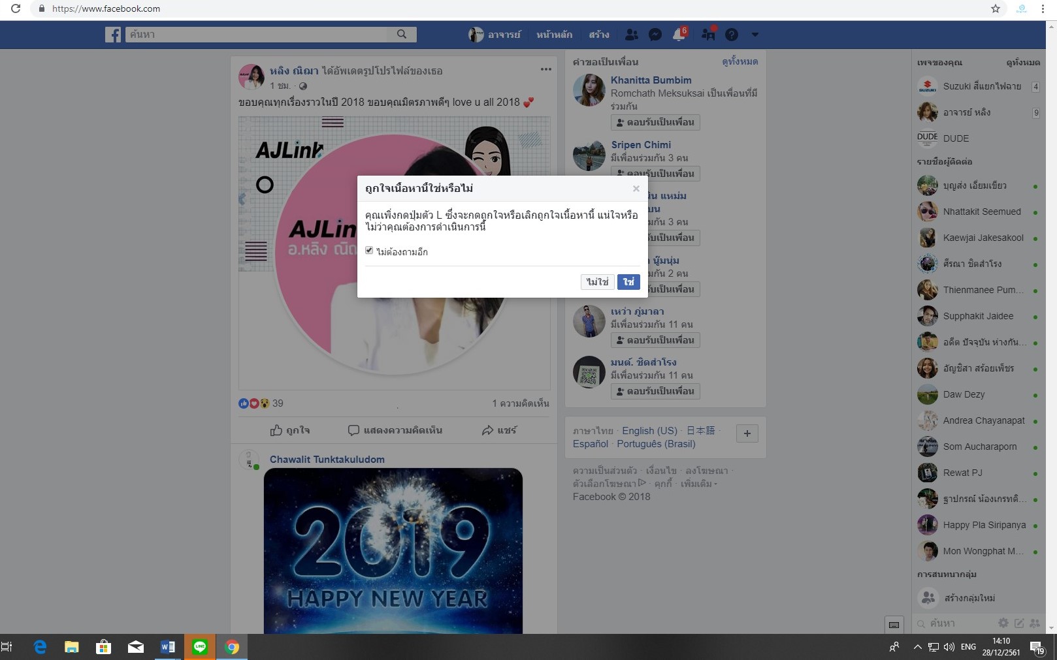Image resolution: width=1057 pixels, height=660 pixels.
Task: Accept Khanitta Bumbim's friend request
Action: [x=655, y=122]
